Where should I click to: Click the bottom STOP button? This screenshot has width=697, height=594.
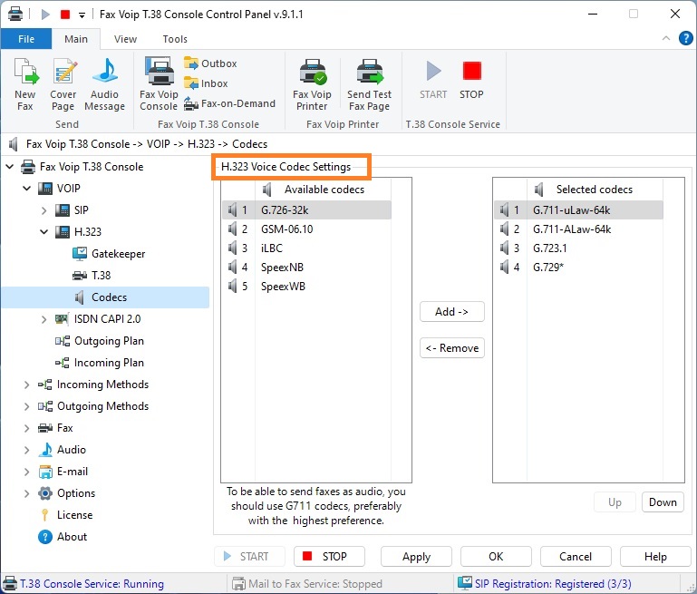(x=329, y=557)
